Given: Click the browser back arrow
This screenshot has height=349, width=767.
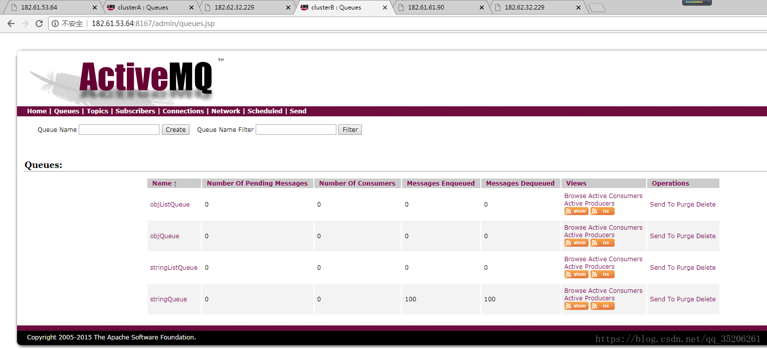Looking at the screenshot, I should click(x=11, y=24).
